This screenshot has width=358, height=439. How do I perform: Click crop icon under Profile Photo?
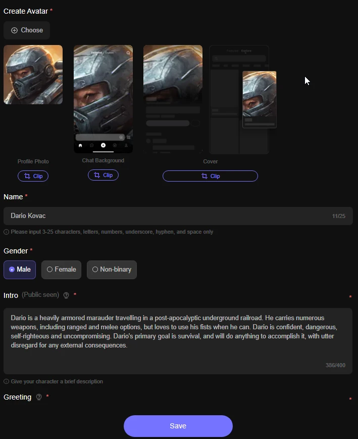(26, 176)
